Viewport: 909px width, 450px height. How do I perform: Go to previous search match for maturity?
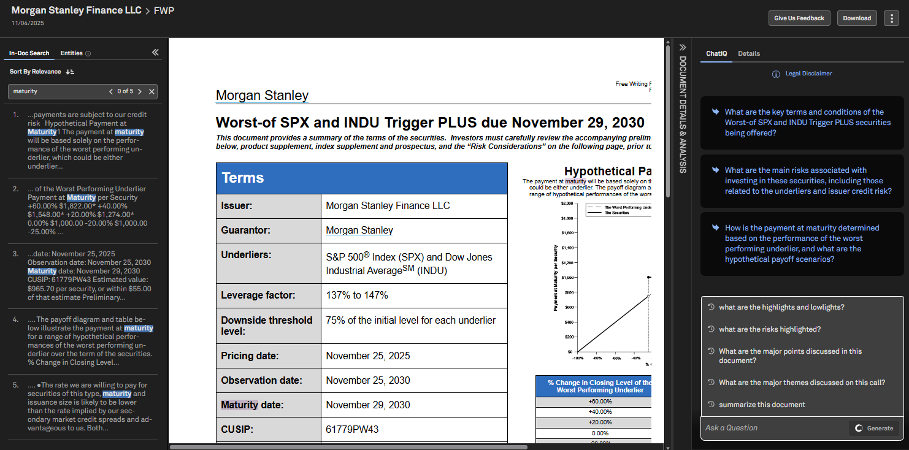coord(111,91)
